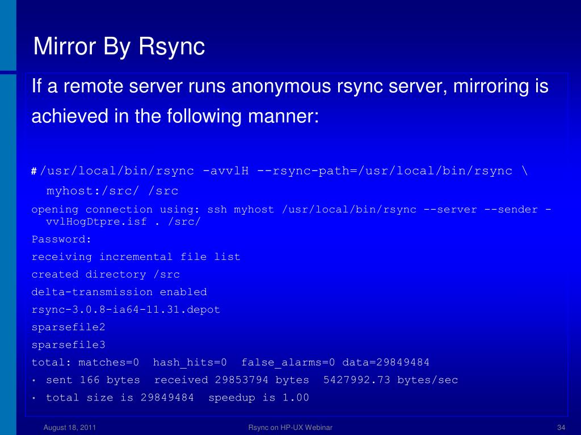This screenshot has width=581, height=435.
Task: Click the 'sparsefile2' entry
Action: (x=68, y=327)
